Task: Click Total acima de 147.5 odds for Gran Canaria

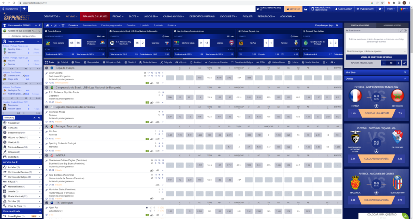Action: [x=60, y=54]
